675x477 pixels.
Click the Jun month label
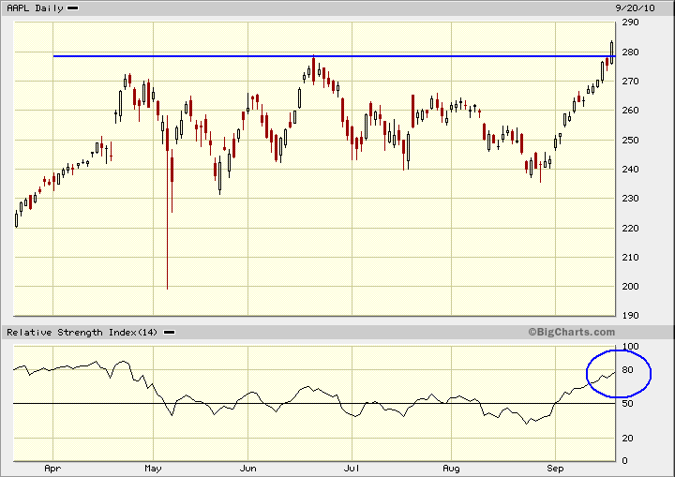[x=247, y=469]
